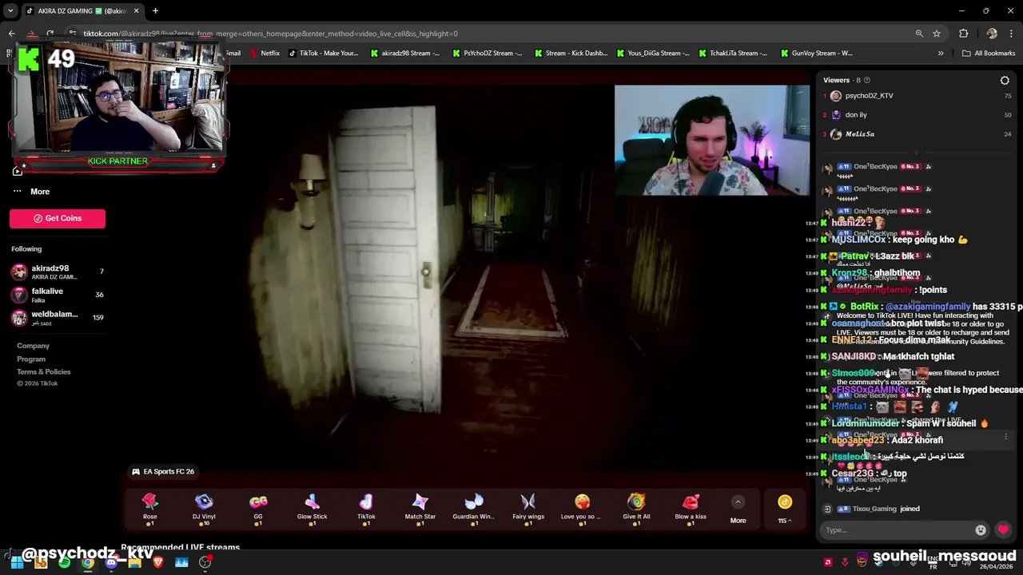Open the Program footer link
The height and width of the screenshot is (575, 1023).
pos(31,359)
